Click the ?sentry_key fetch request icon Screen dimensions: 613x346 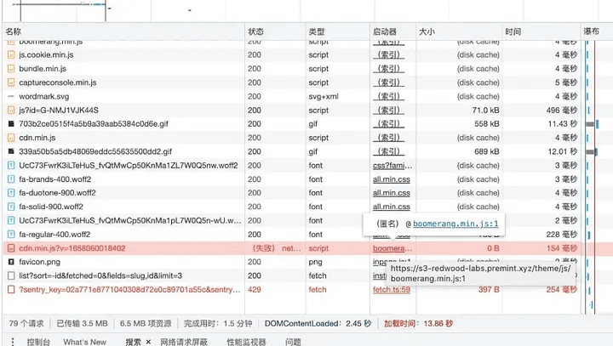11,290
